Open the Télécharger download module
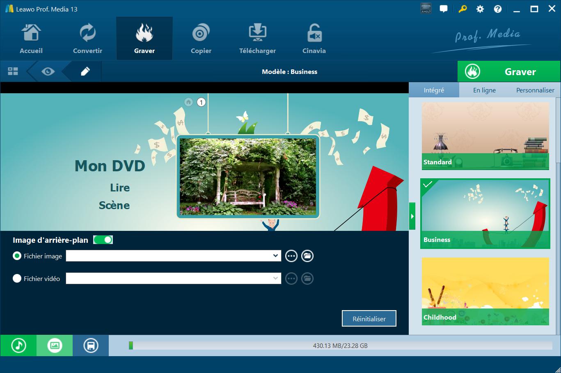Image resolution: width=561 pixels, height=373 pixels. point(257,39)
